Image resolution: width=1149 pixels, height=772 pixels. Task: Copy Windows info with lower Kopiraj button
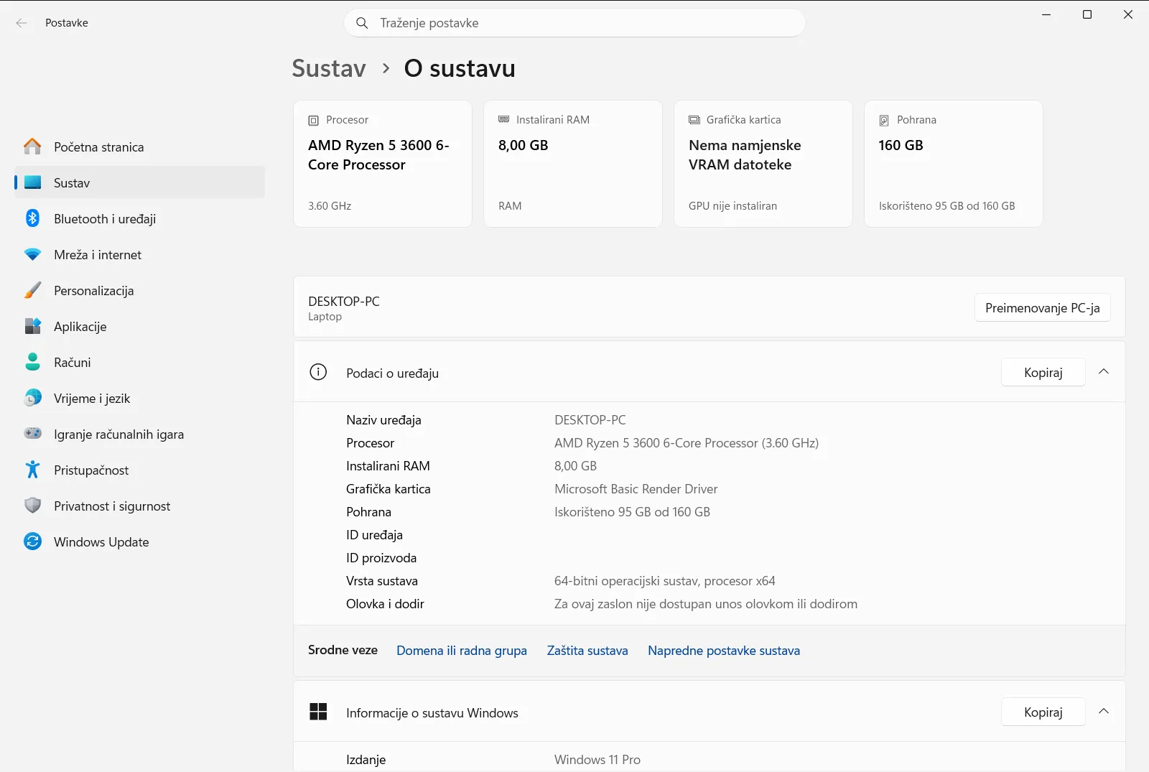click(x=1043, y=712)
